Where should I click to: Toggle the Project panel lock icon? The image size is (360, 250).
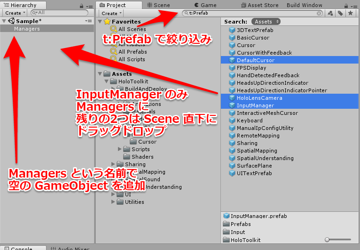(x=346, y=6)
